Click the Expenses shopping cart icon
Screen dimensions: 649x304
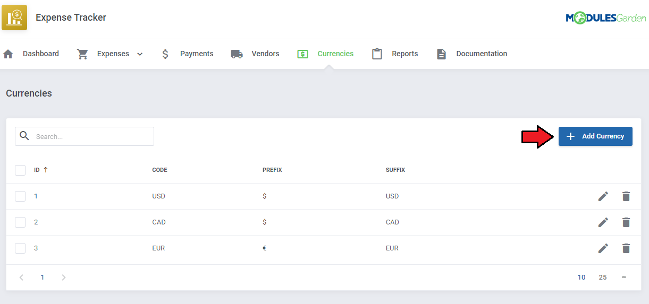coord(82,54)
